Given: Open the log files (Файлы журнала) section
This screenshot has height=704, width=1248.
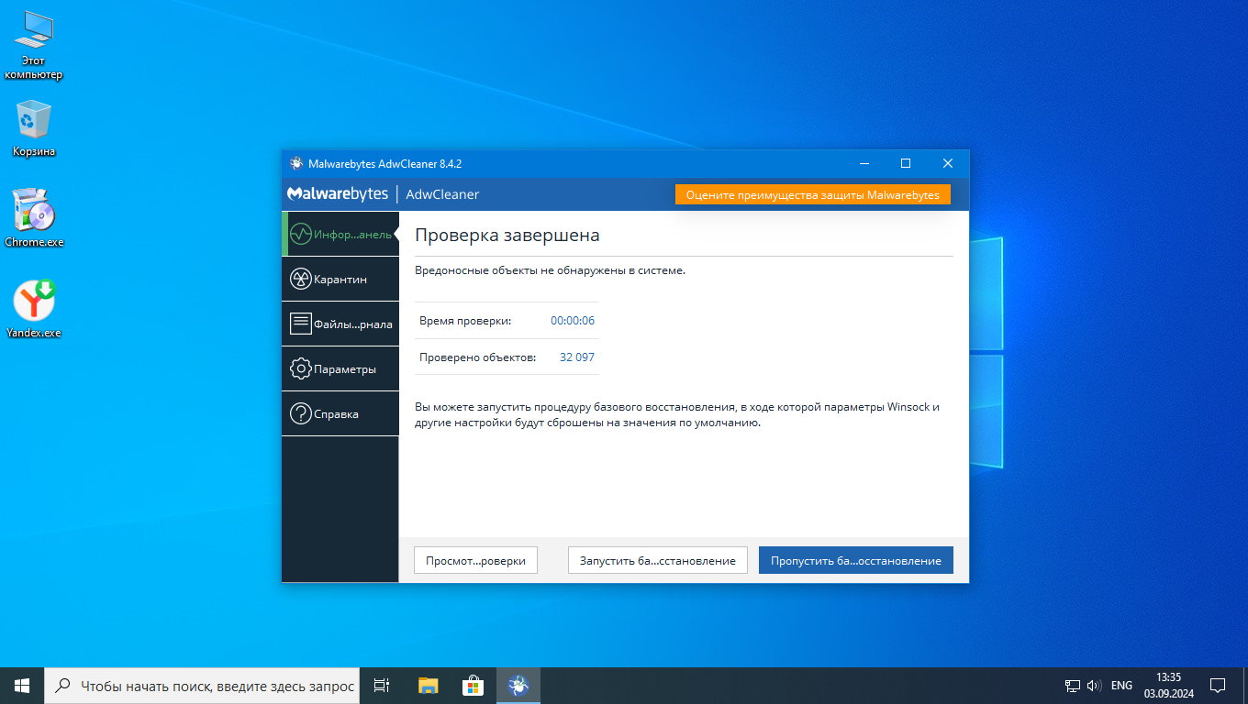Looking at the screenshot, I should [x=340, y=324].
